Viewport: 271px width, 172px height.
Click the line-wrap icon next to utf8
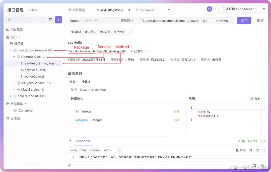pos(119,150)
